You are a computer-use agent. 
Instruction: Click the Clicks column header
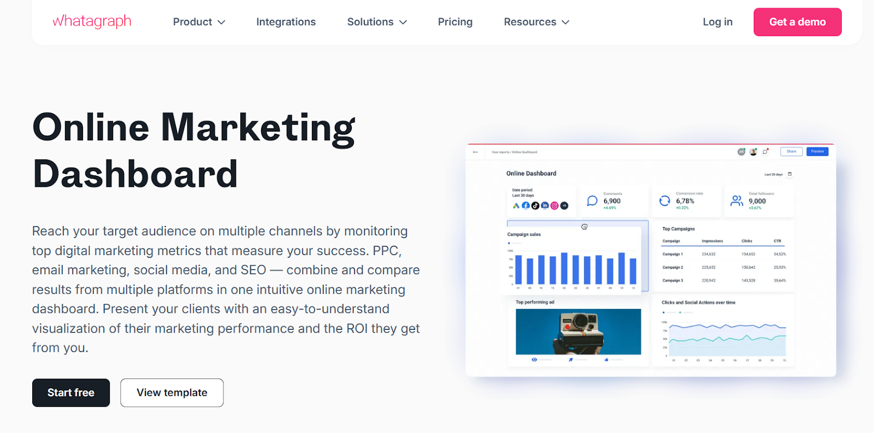click(747, 241)
